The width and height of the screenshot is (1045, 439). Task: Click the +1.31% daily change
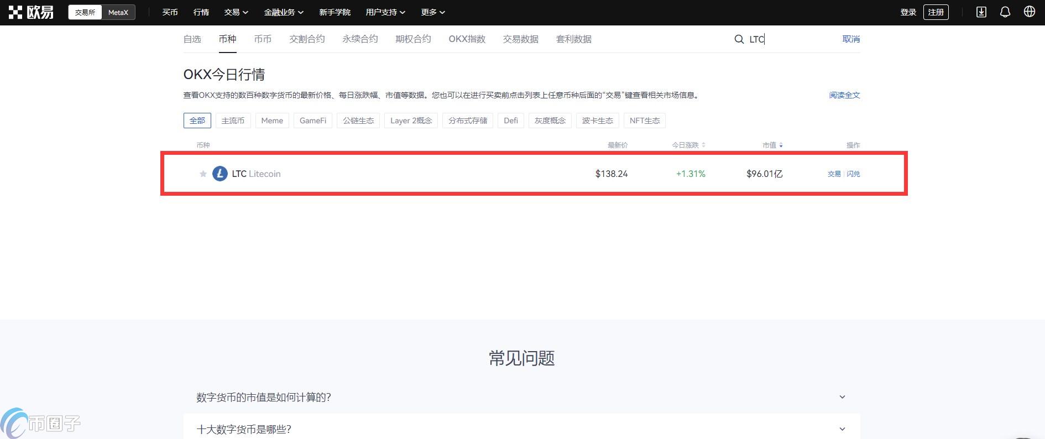point(691,174)
